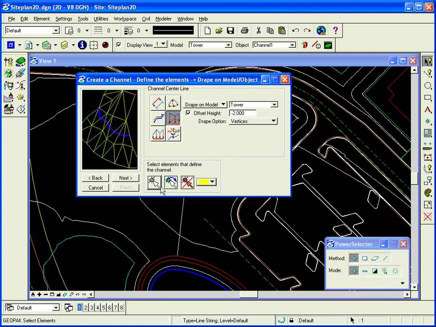Click the red X Delete Element tool
The image size is (436, 327).
click(x=428, y=216)
